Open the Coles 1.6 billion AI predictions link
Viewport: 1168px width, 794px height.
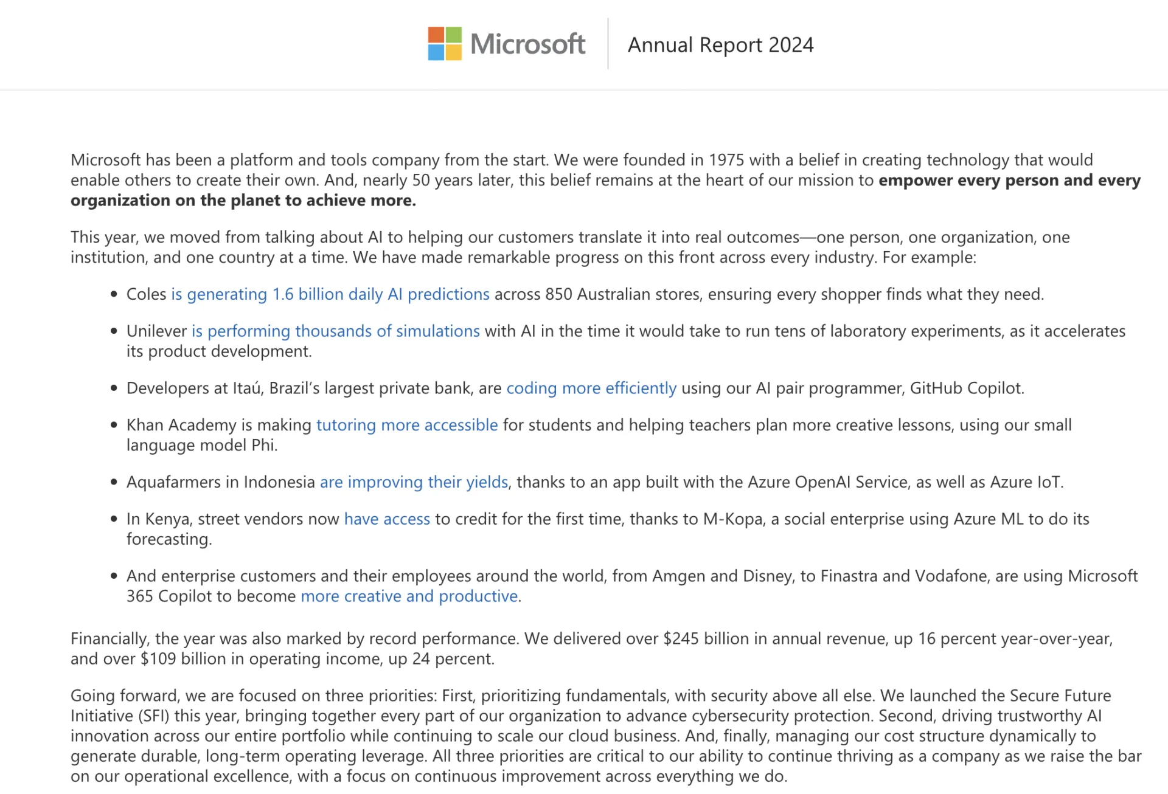tap(330, 294)
